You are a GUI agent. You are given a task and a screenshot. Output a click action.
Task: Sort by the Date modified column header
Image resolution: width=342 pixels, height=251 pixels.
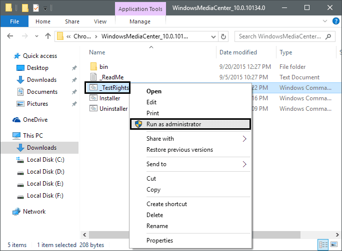(238, 52)
